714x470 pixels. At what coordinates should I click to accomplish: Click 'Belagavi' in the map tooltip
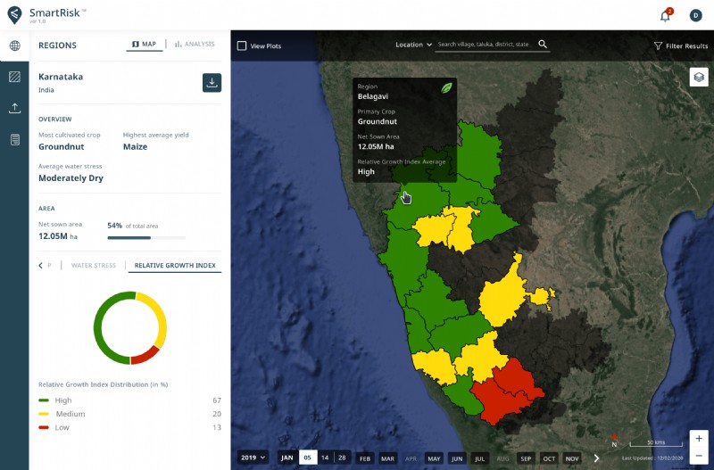[373, 96]
